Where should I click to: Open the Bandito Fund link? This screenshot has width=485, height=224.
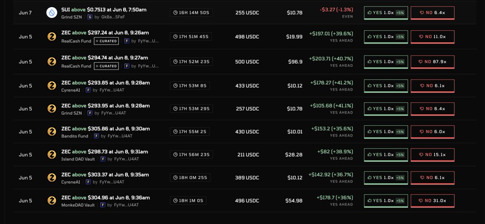[x=75, y=136]
